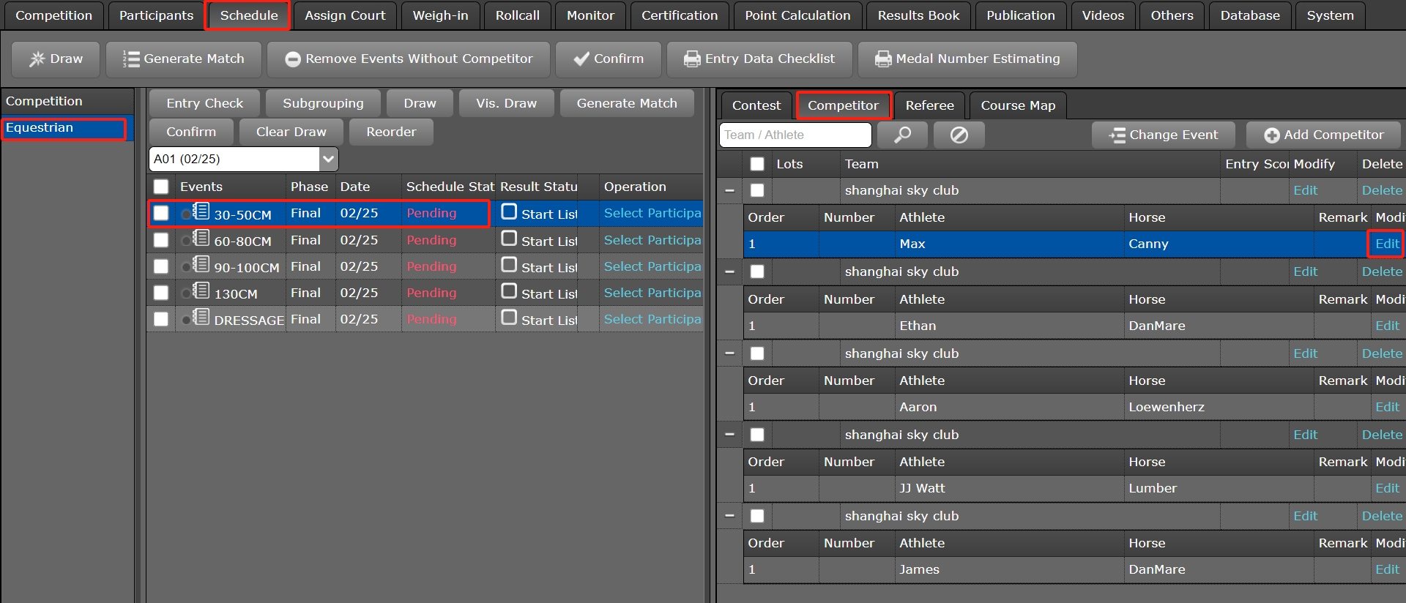
Task: Open the A01 (02/25) dropdown
Action: tap(328, 159)
